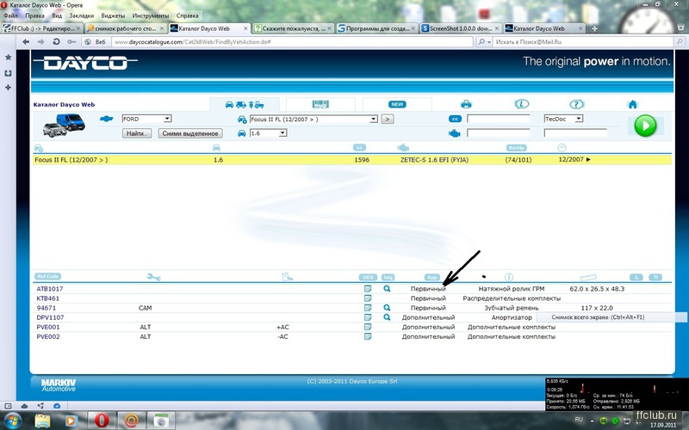Click the Mail.Ru agent taskbar icon
Image resolution: width=689 pixels, height=430 pixels.
click(x=131, y=421)
